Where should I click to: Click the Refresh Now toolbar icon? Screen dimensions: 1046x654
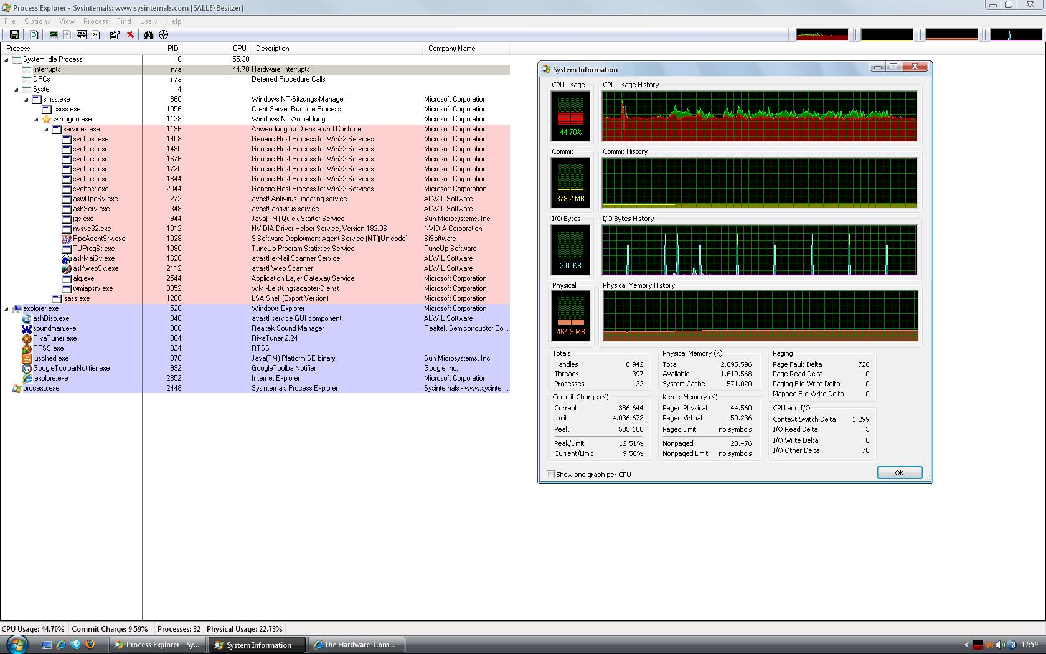34,35
